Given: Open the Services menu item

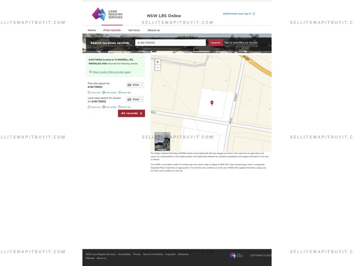Looking at the screenshot, I should [x=134, y=30].
